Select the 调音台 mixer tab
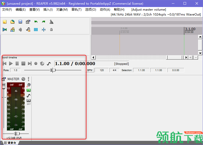203x145 pixels. point(12,143)
